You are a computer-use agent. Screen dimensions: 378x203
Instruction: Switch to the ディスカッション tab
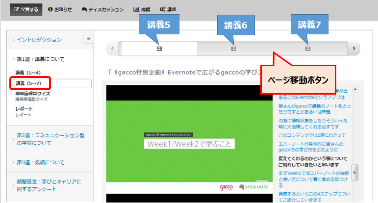pos(102,9)
